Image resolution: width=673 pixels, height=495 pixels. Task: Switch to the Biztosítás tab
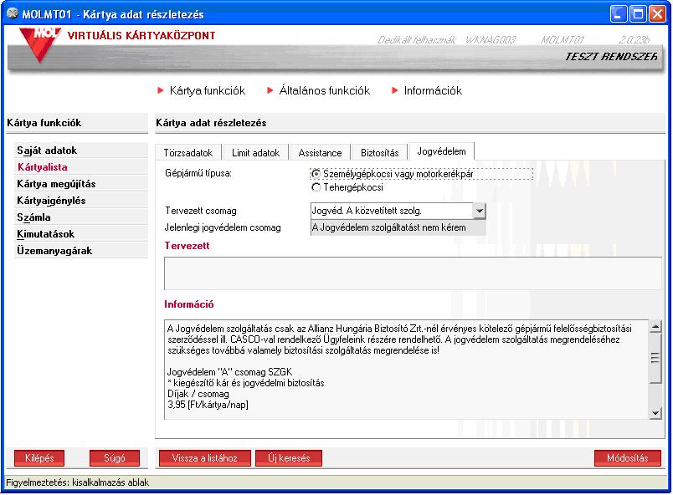380,152
